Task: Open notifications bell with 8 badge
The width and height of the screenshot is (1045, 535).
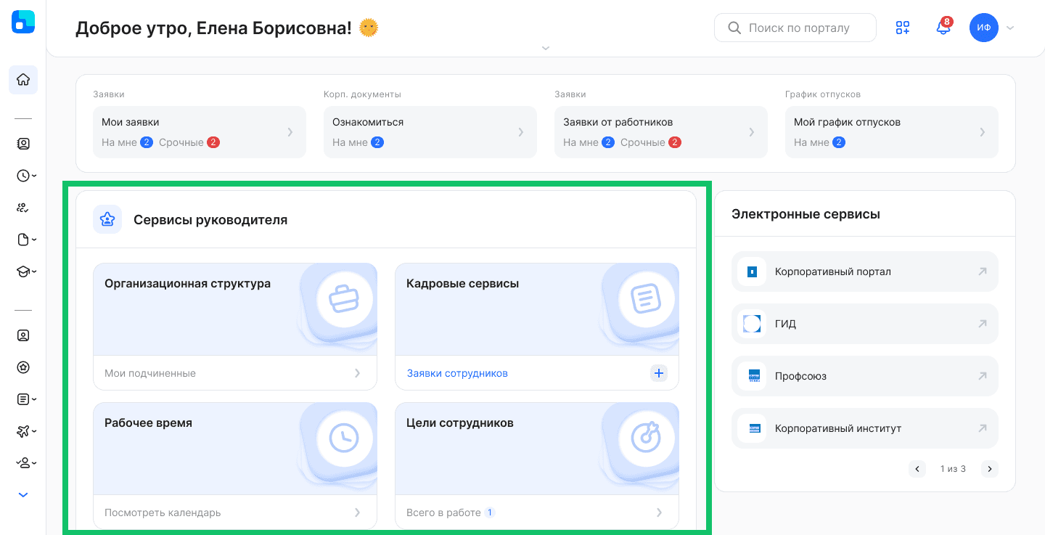Action: [x=943, y=28]
